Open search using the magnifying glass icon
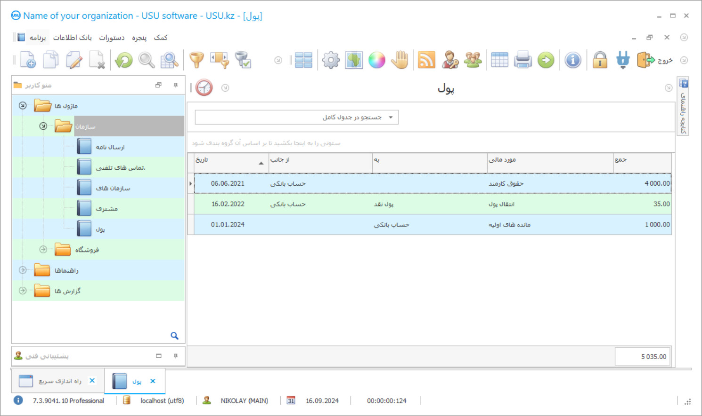The width and height of the screenshot is (702, 416). [x=146, y=60]
